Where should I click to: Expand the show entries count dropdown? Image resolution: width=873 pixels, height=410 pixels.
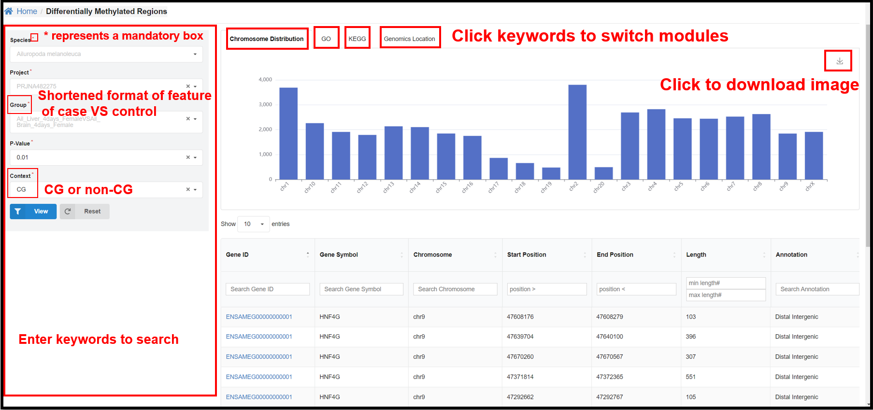click(x=254, y=224)
